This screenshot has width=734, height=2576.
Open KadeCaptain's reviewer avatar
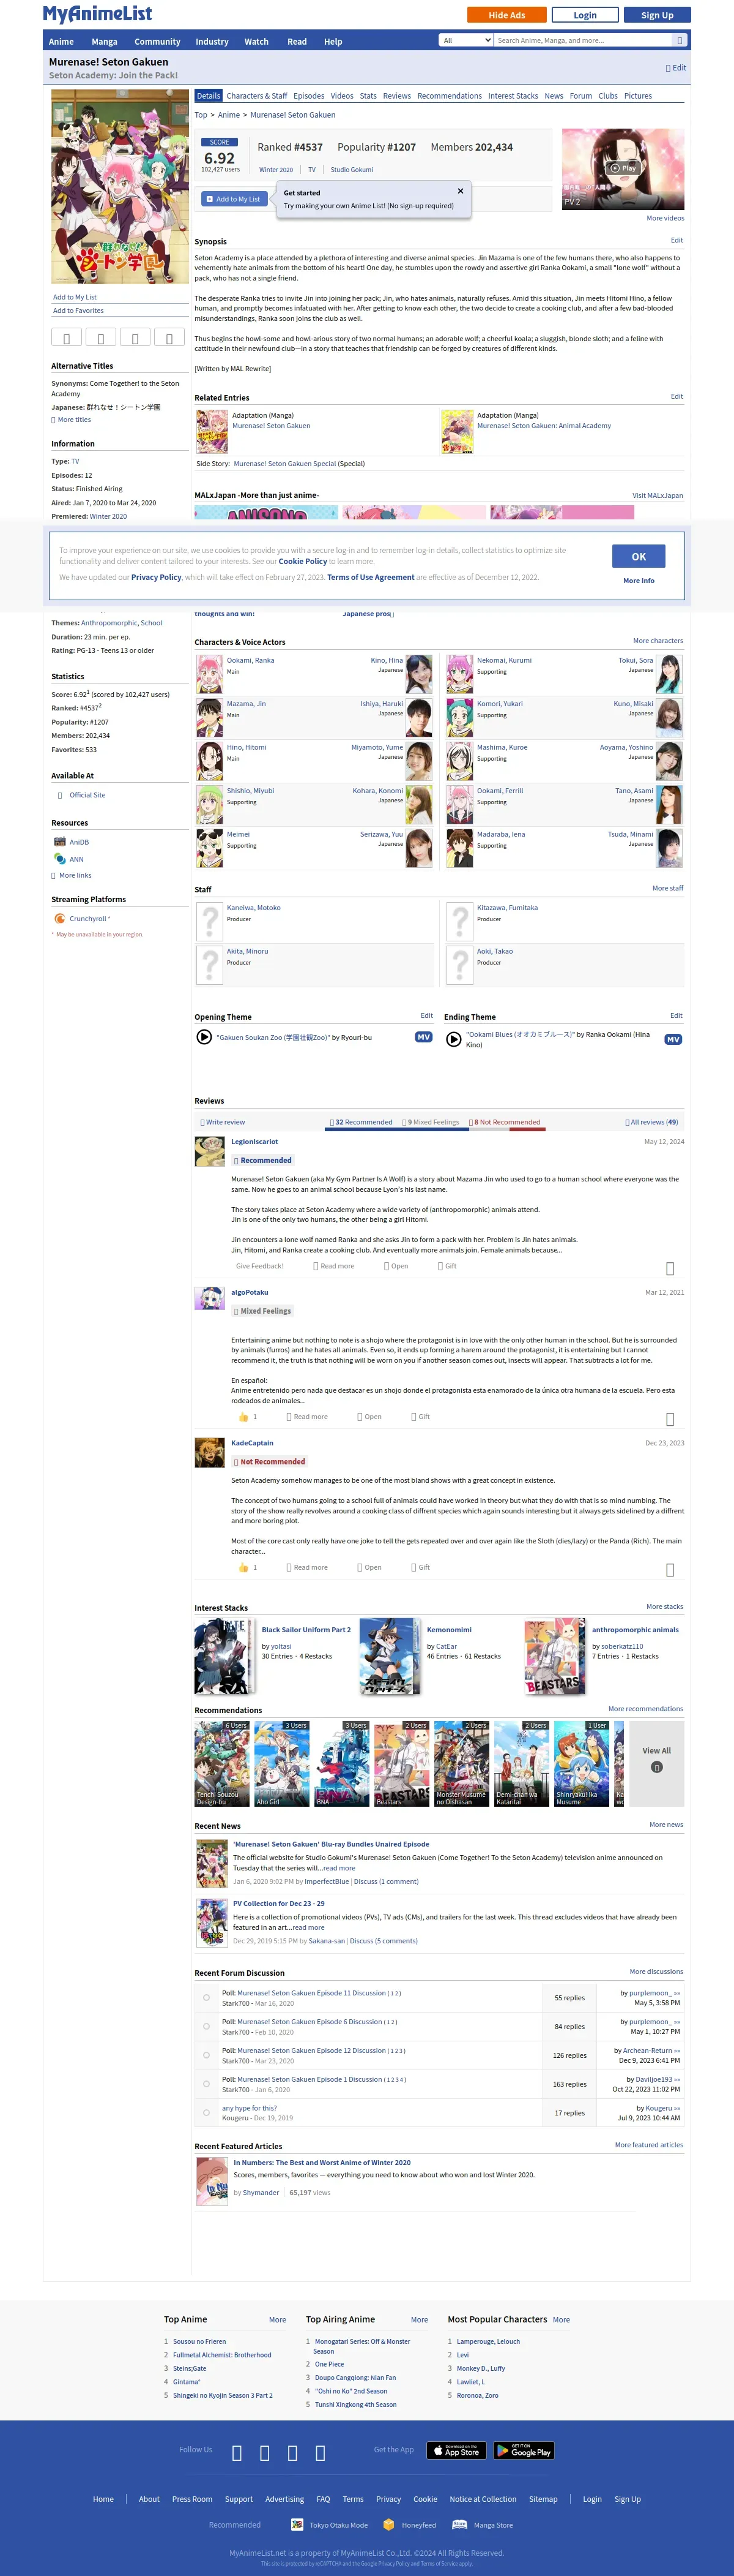click(210, 1453)
